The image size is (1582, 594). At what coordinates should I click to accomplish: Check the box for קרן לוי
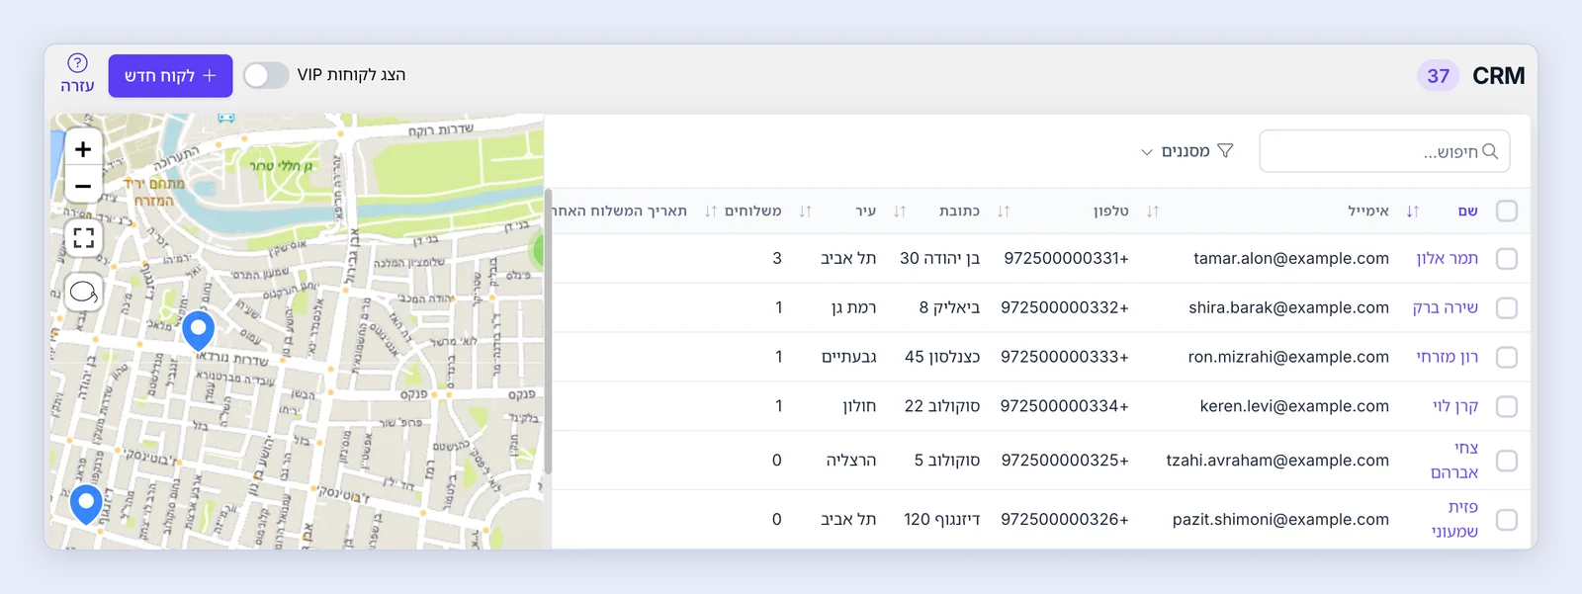1507,406
